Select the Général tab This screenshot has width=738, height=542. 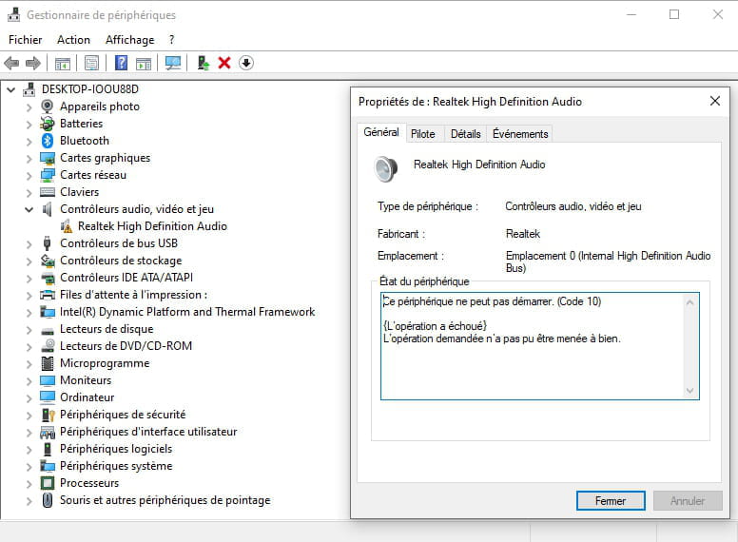click(381, 132)
